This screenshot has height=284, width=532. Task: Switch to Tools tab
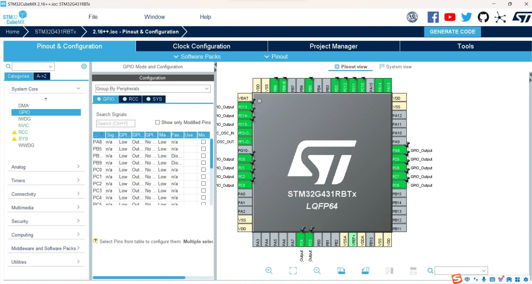466,46
